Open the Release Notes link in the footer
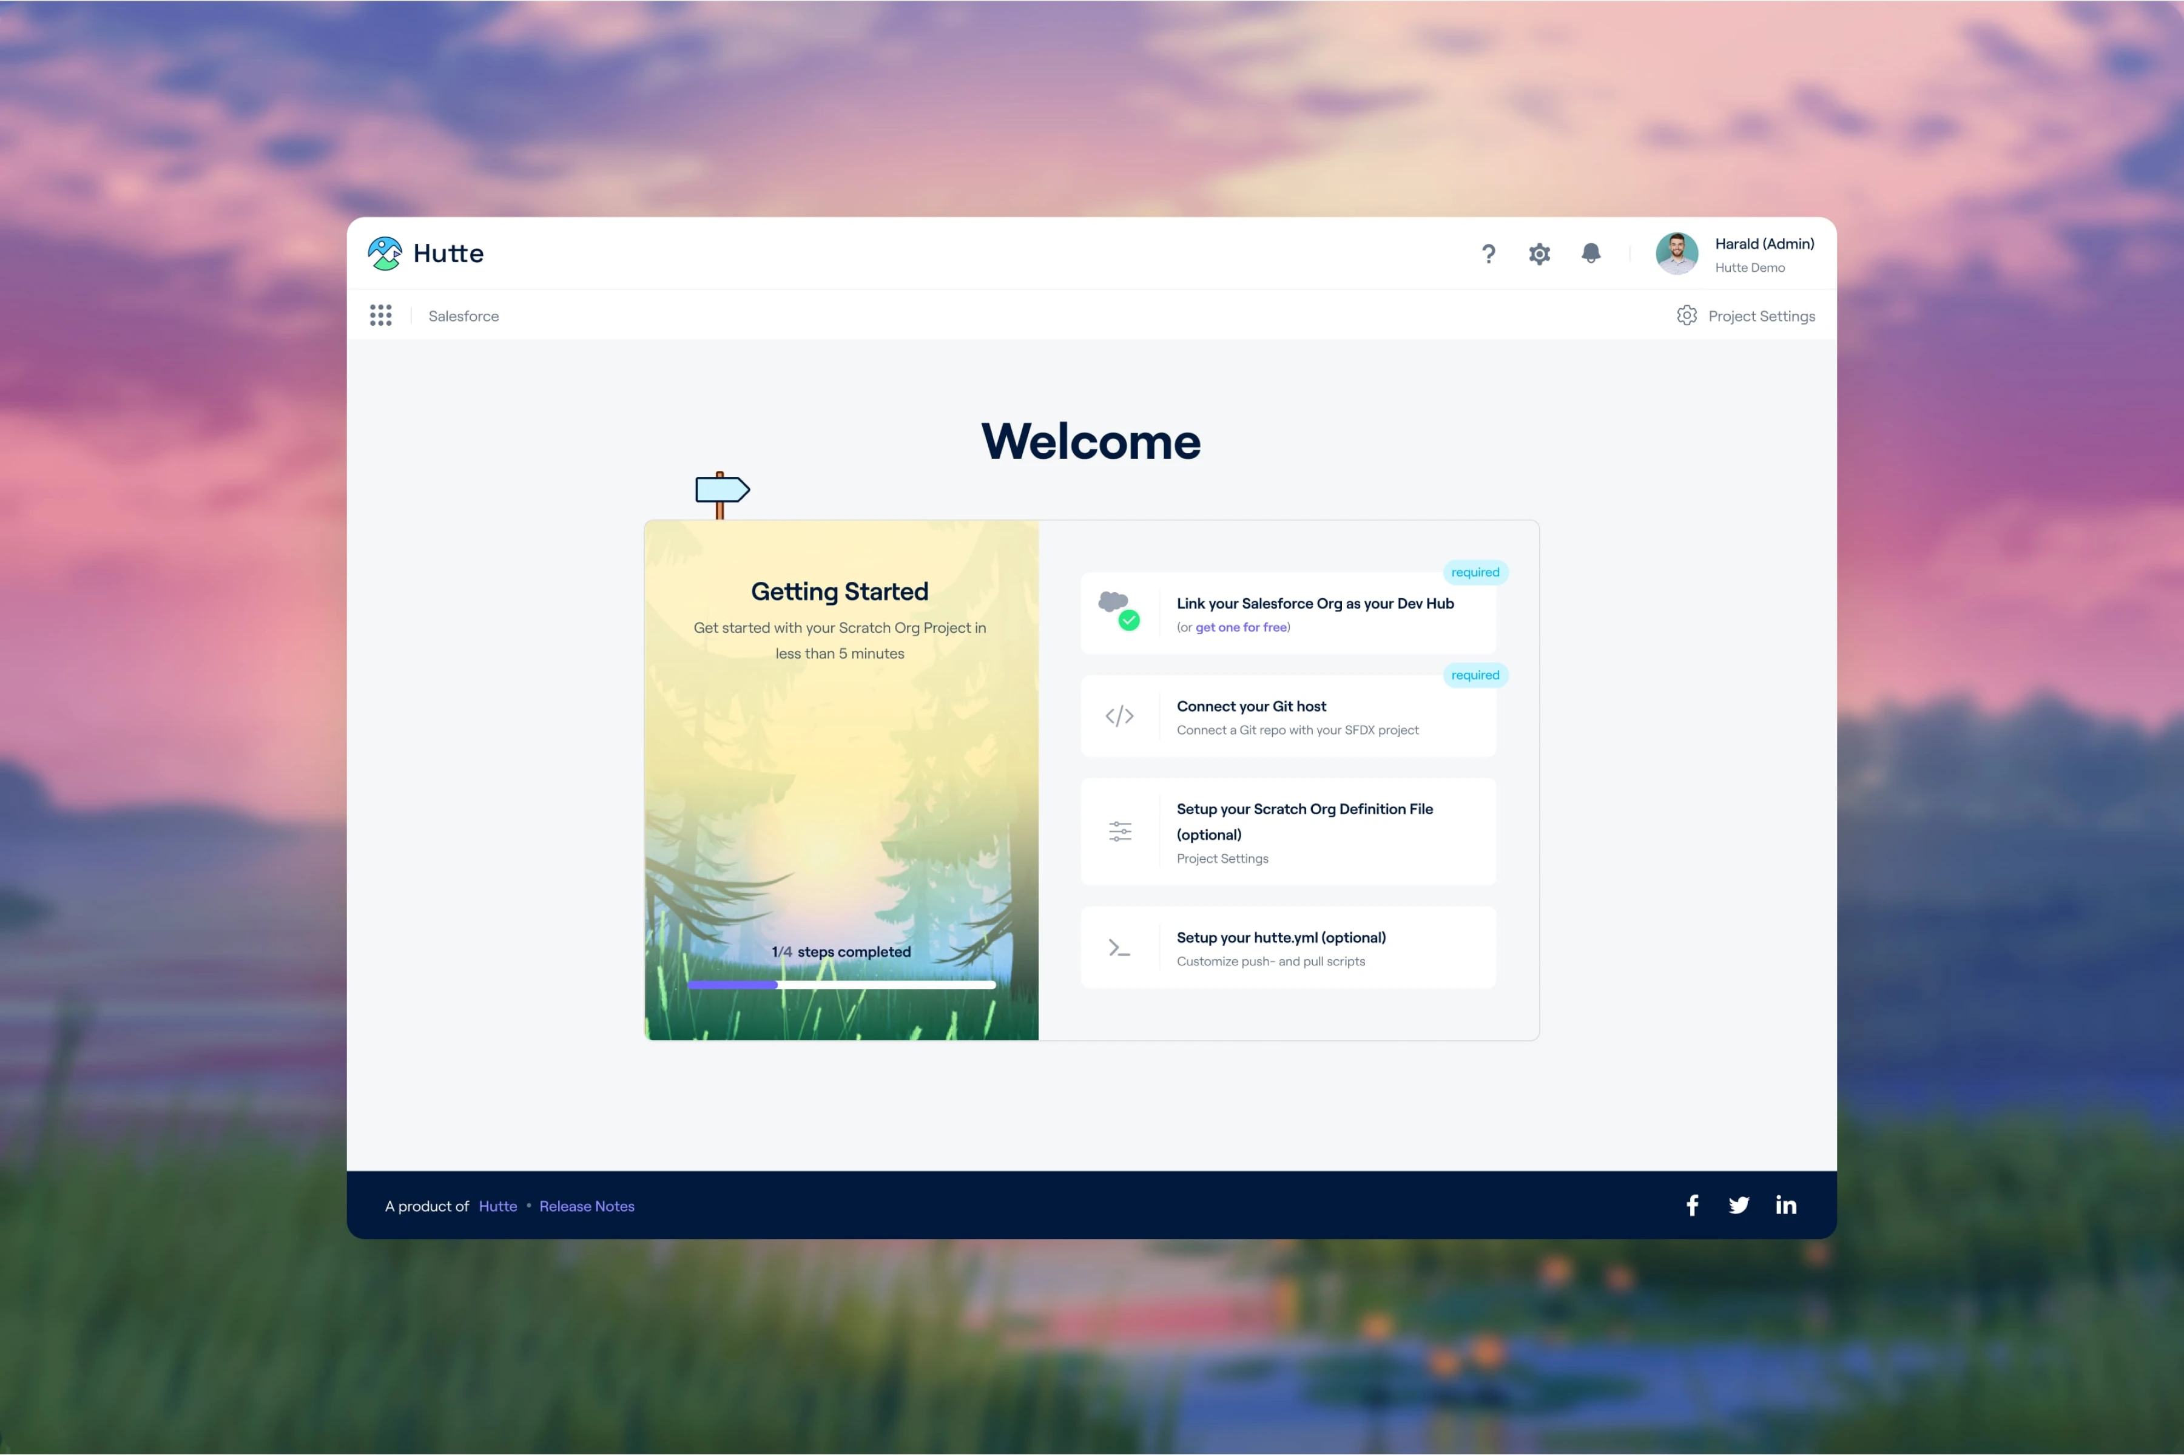 (587, 1206)
